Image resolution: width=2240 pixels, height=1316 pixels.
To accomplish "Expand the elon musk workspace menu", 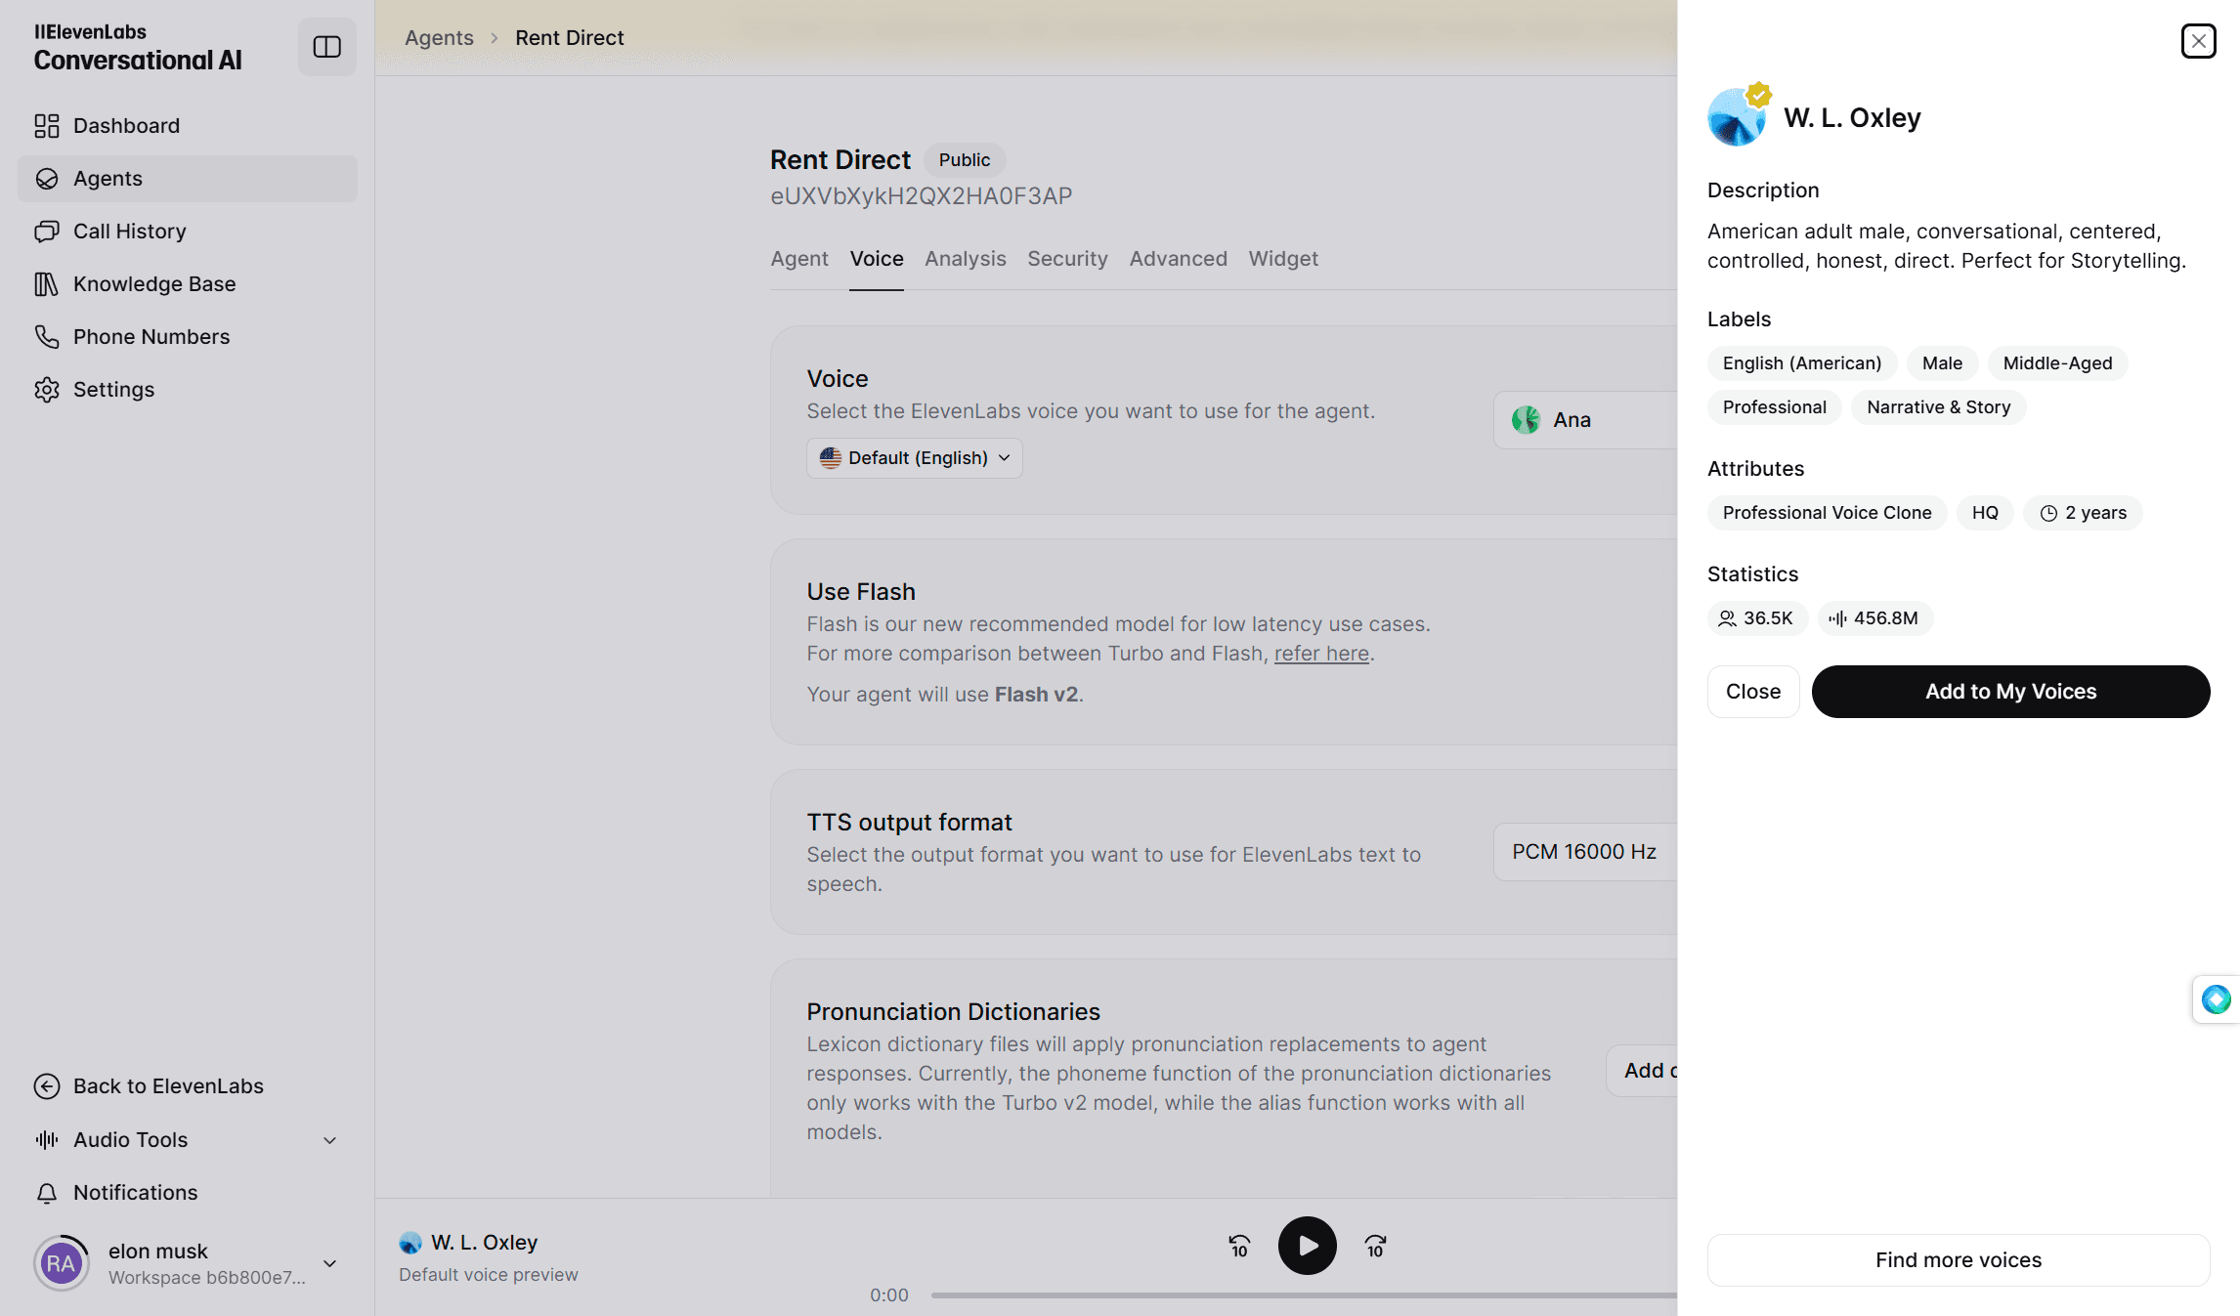I will coord(330,1263).
